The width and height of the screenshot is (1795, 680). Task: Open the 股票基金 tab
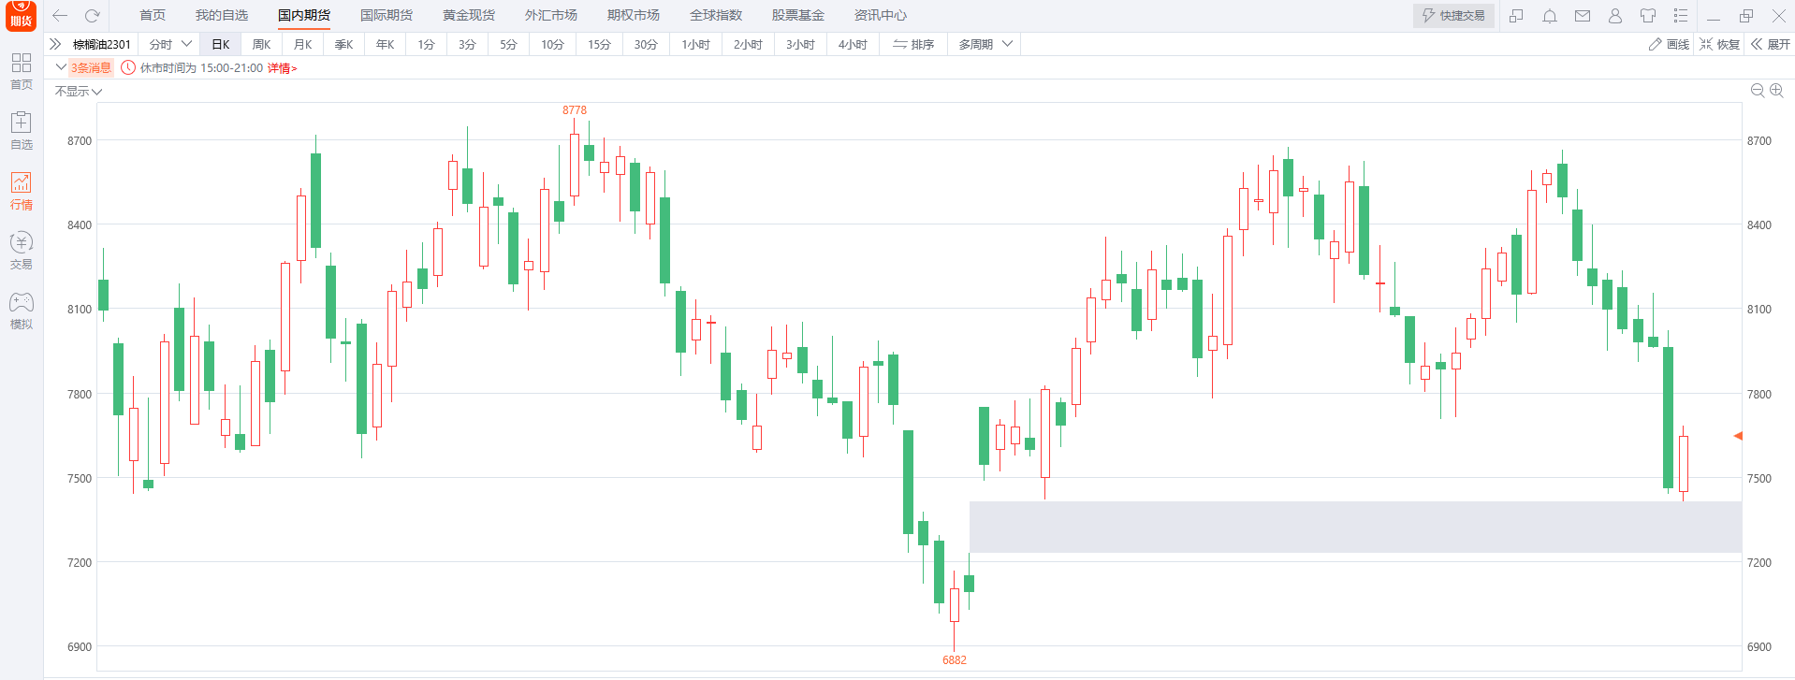click(797, 16)
